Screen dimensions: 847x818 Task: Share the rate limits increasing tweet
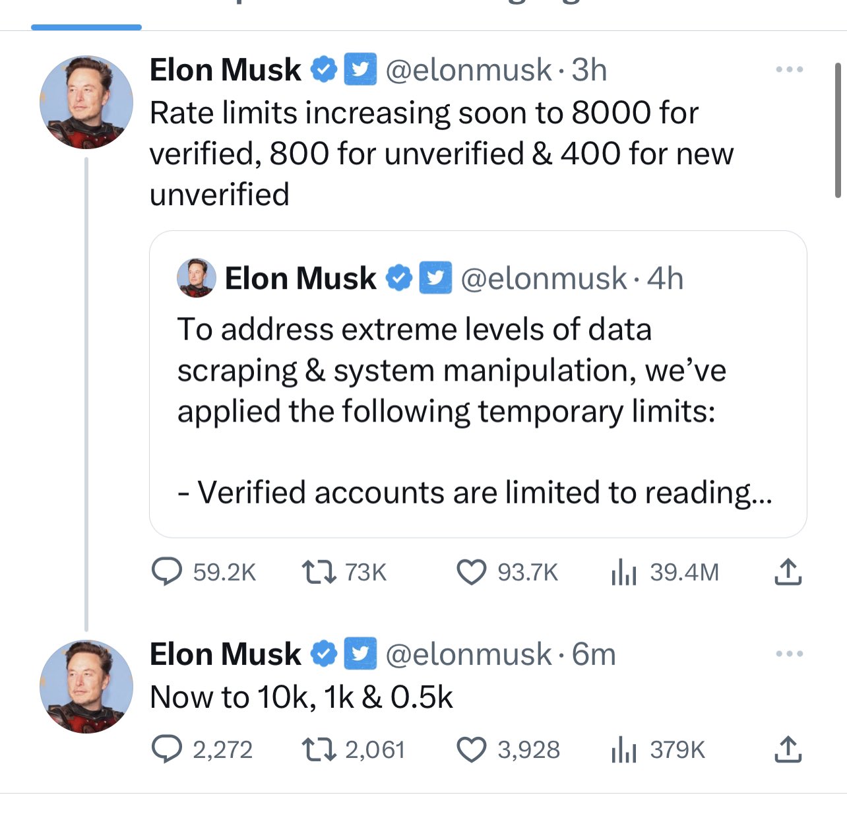[x=788, y=572]
